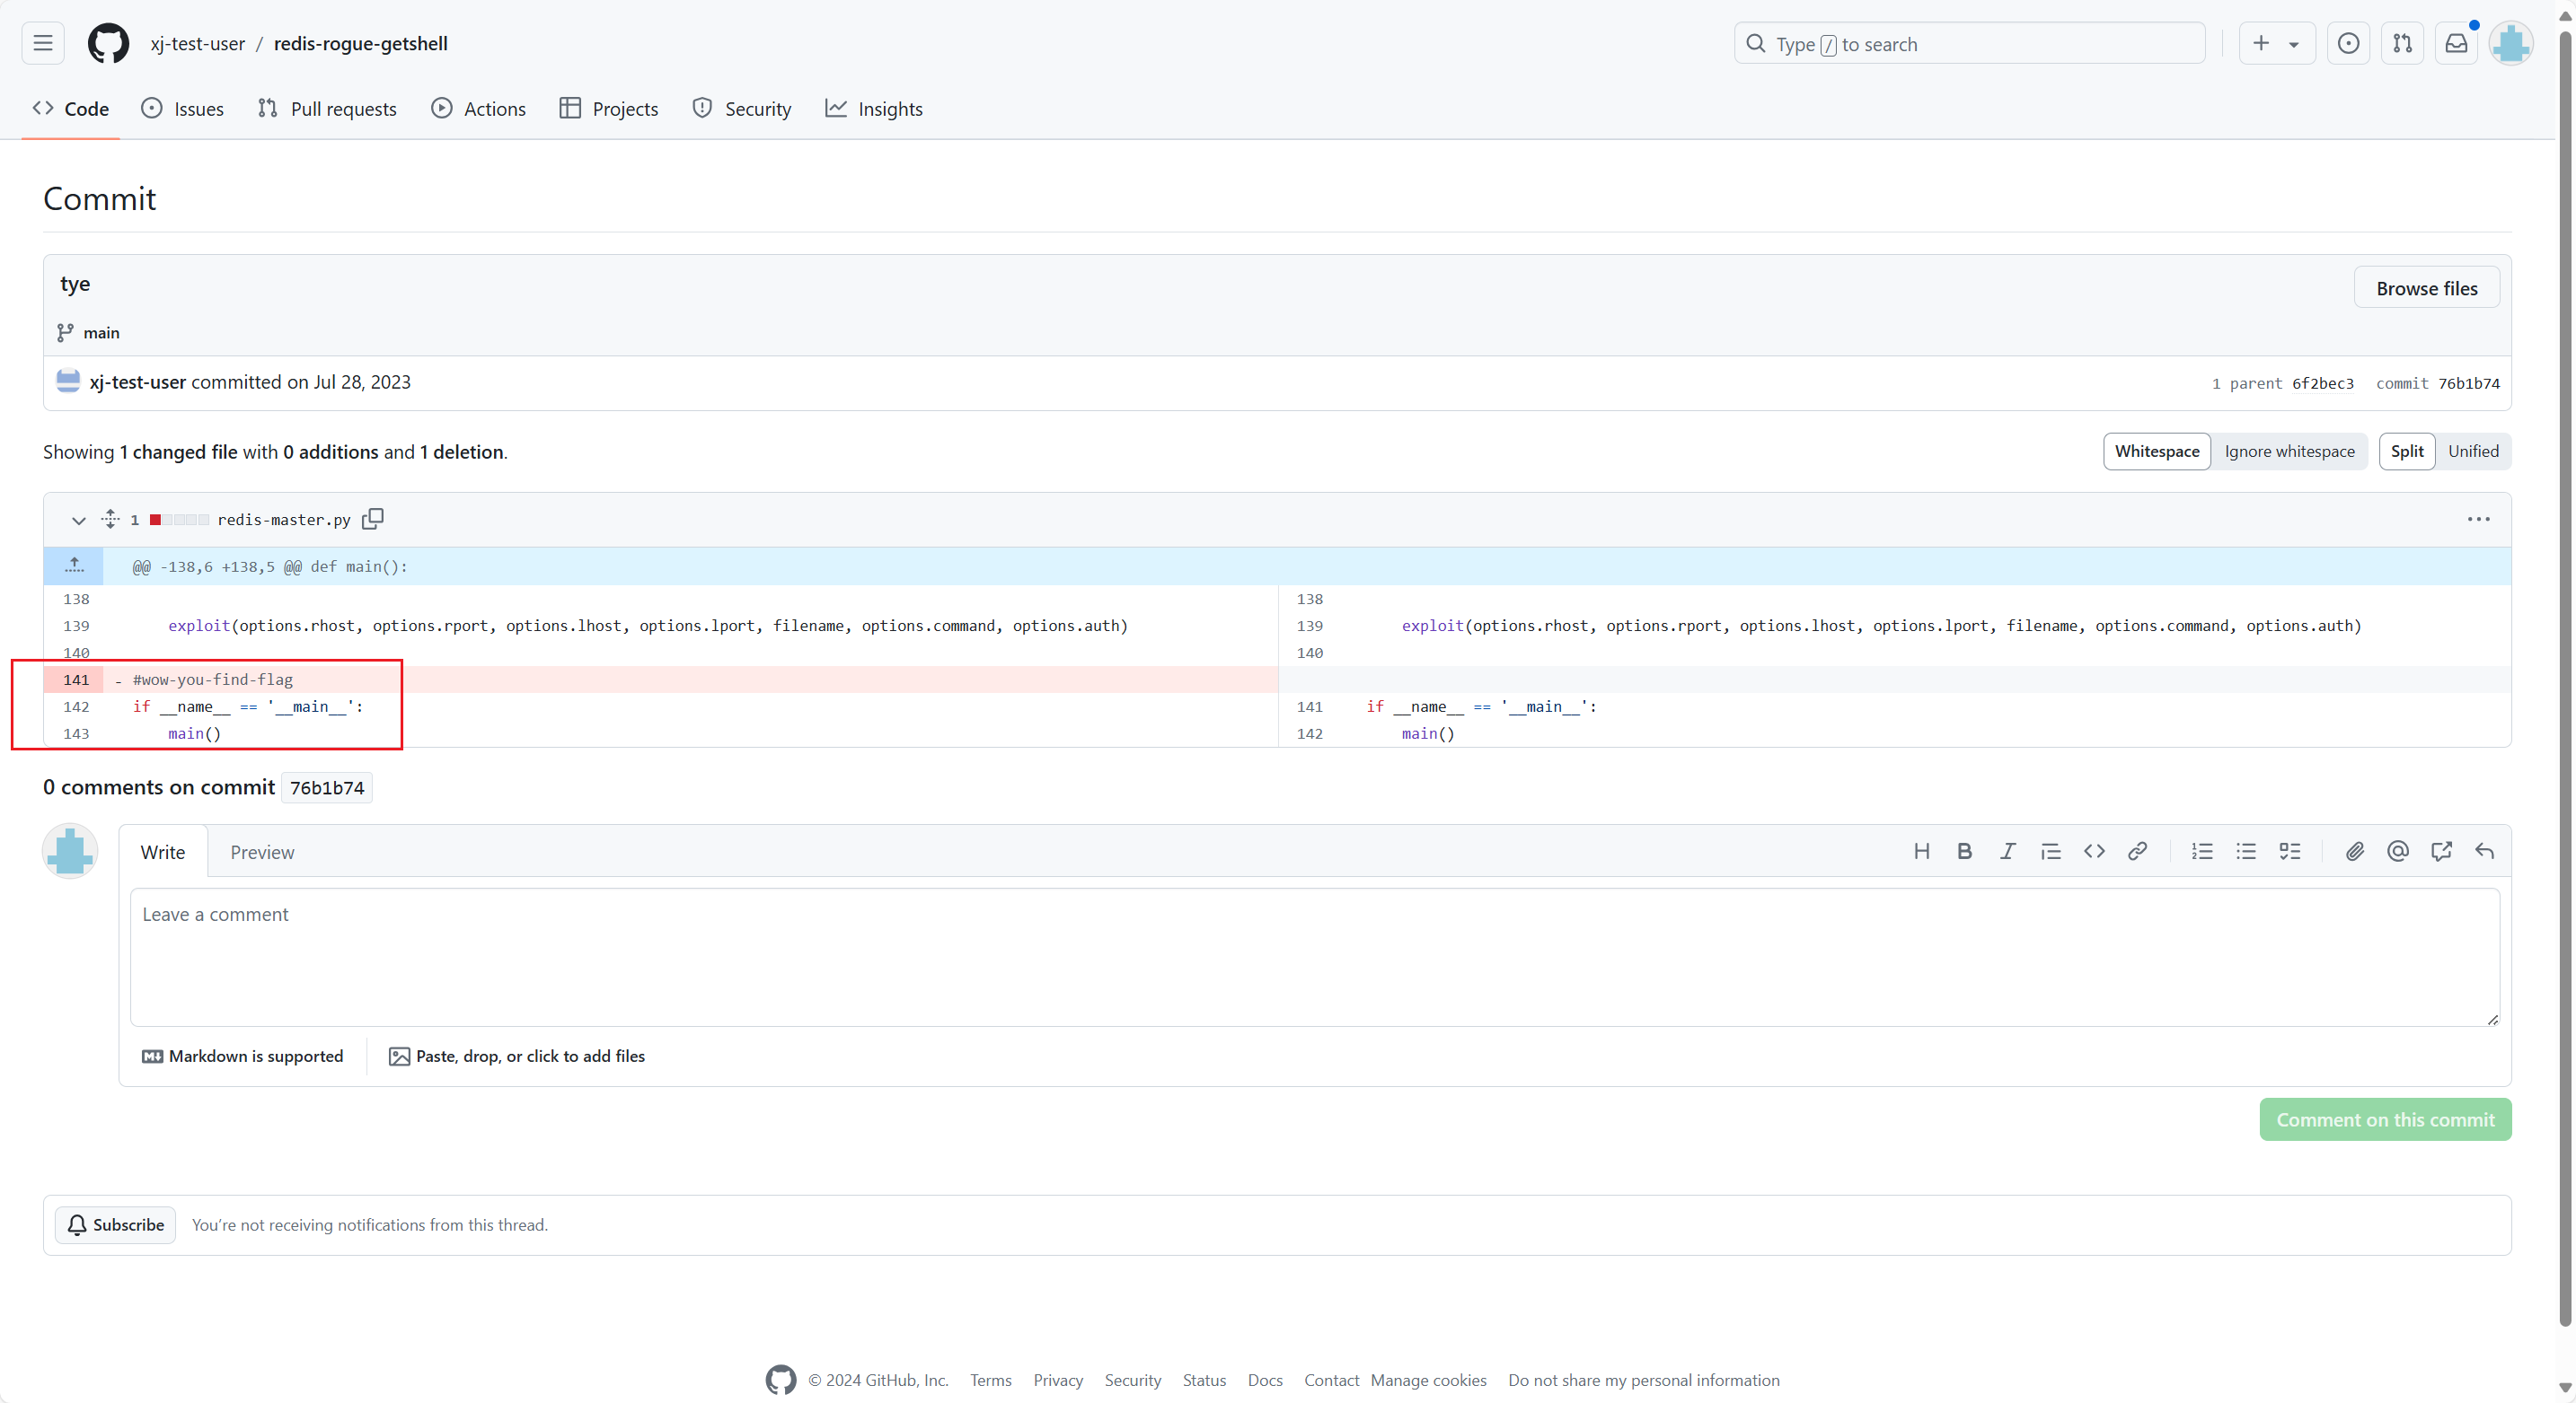Open notifications inbox icon
Screen dimensions: 2576x1403
coord(2456,44)
